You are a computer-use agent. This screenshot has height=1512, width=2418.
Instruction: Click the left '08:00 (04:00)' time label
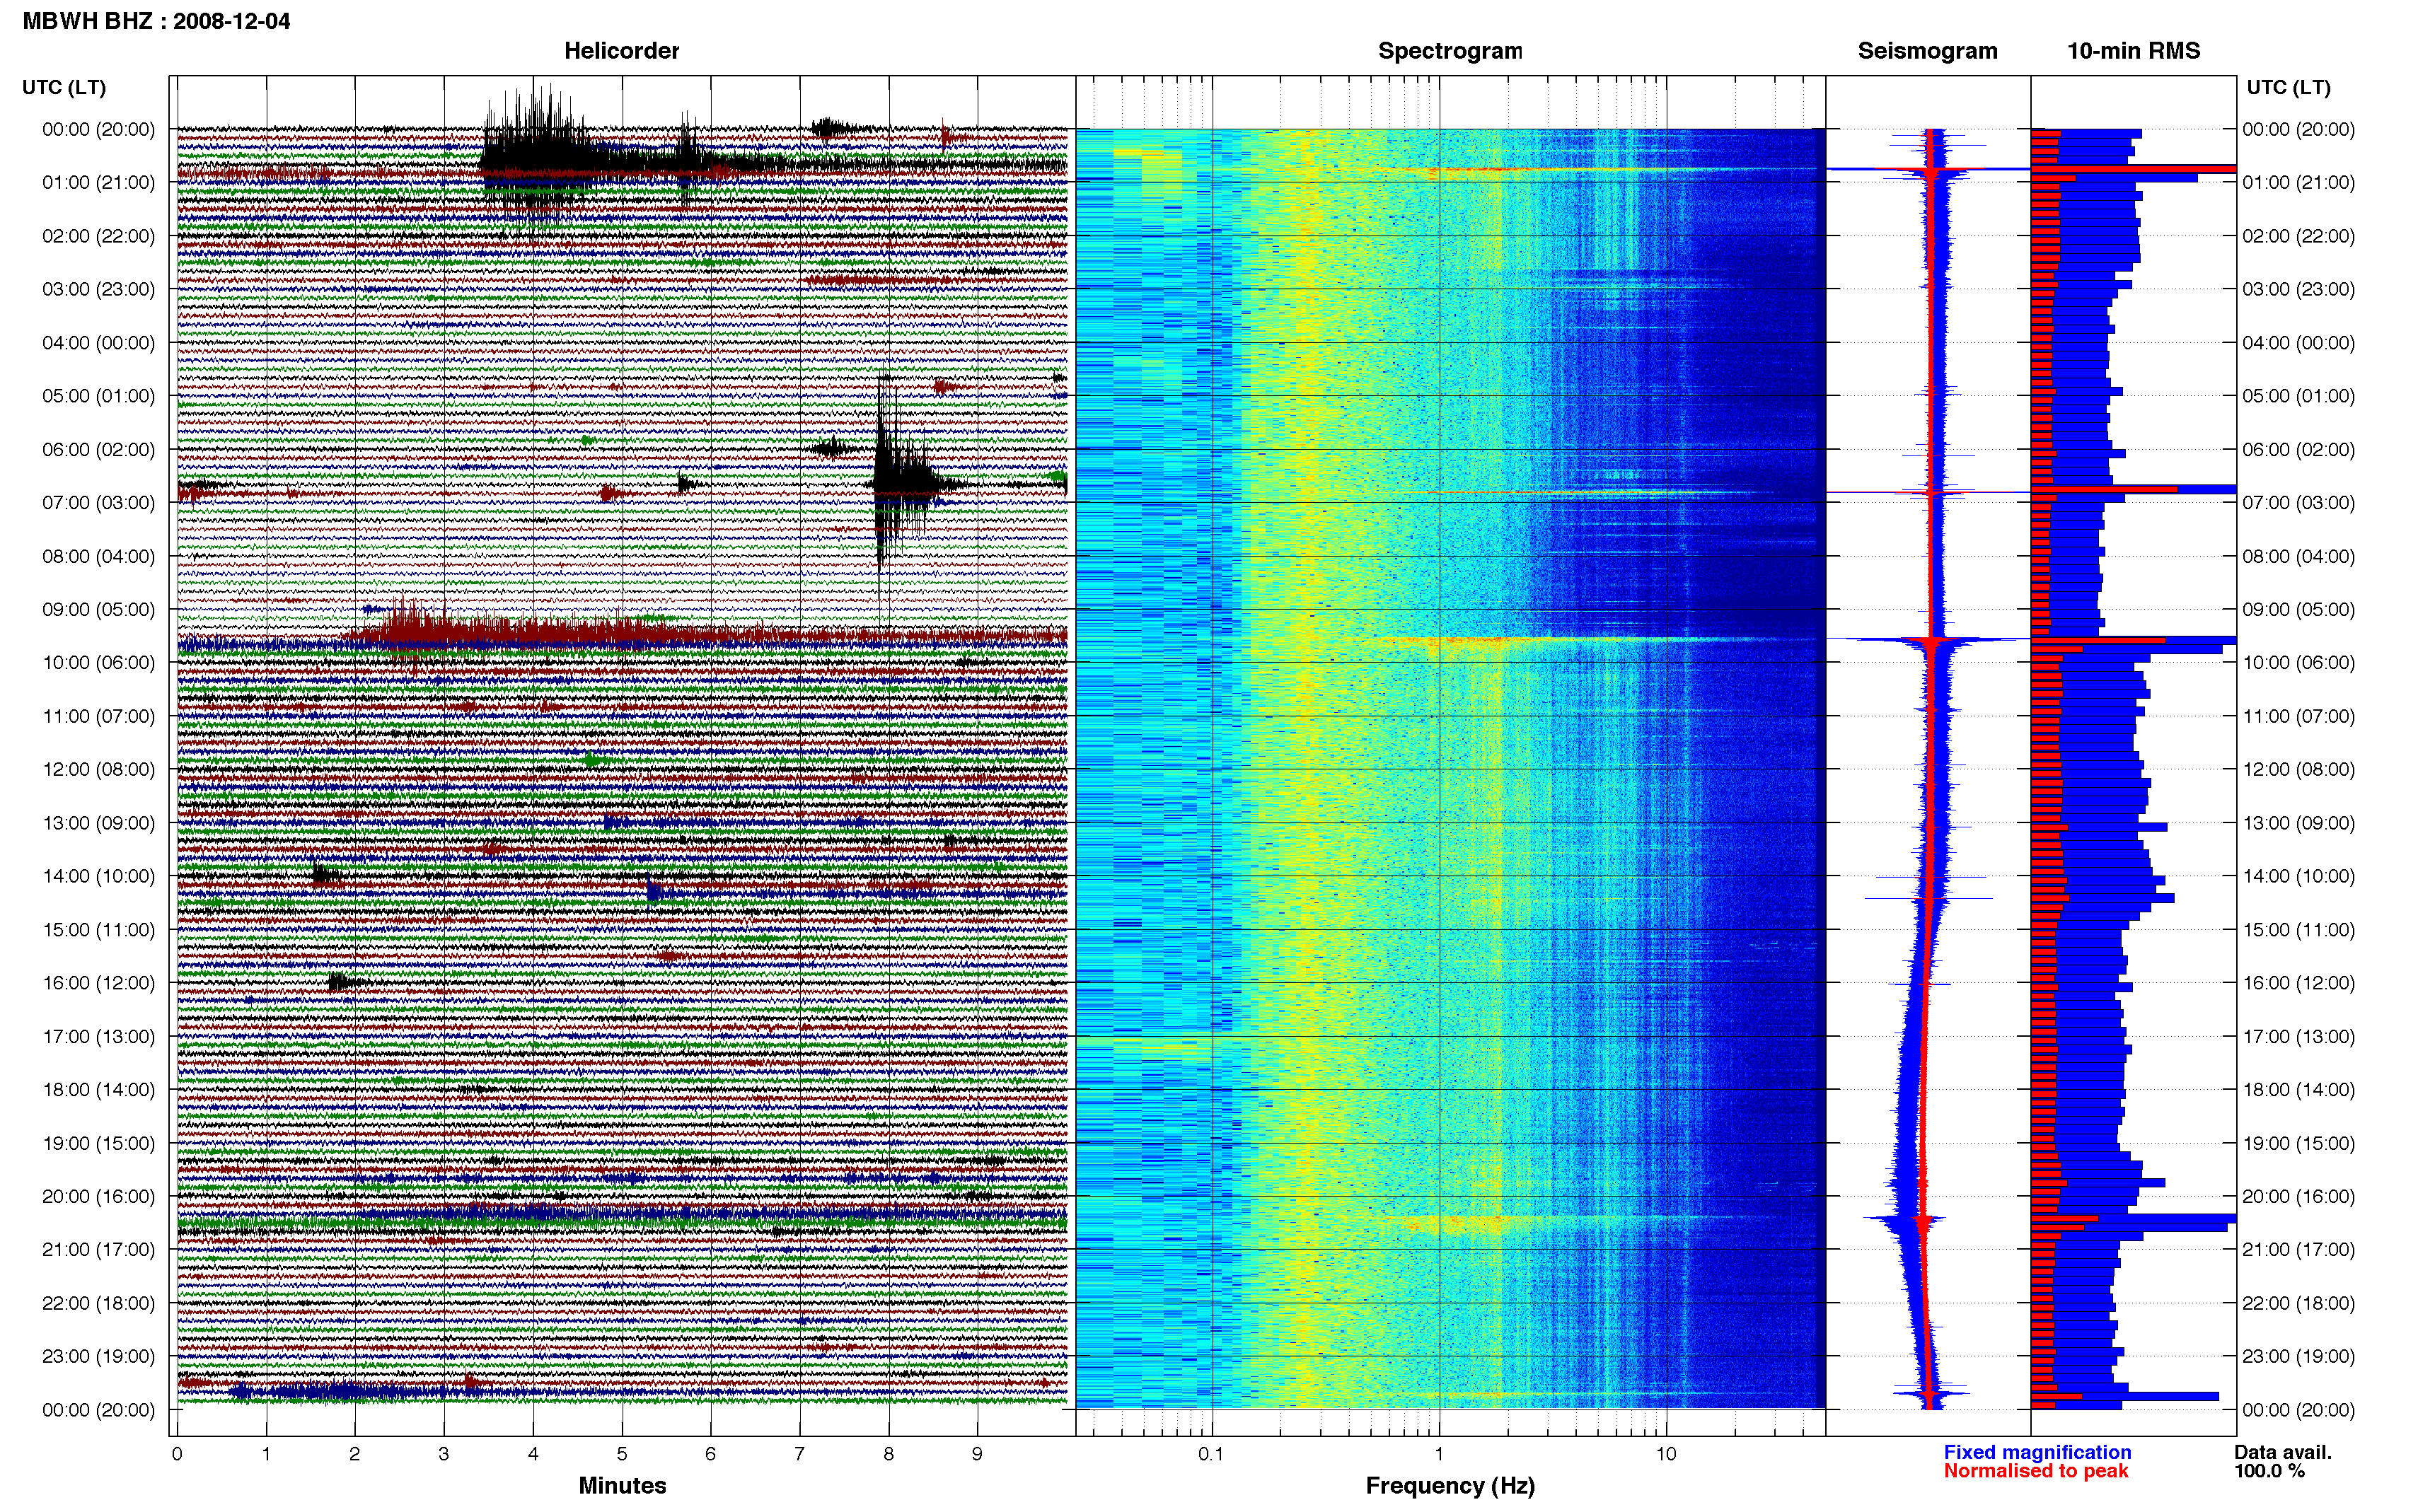(98, 556)
